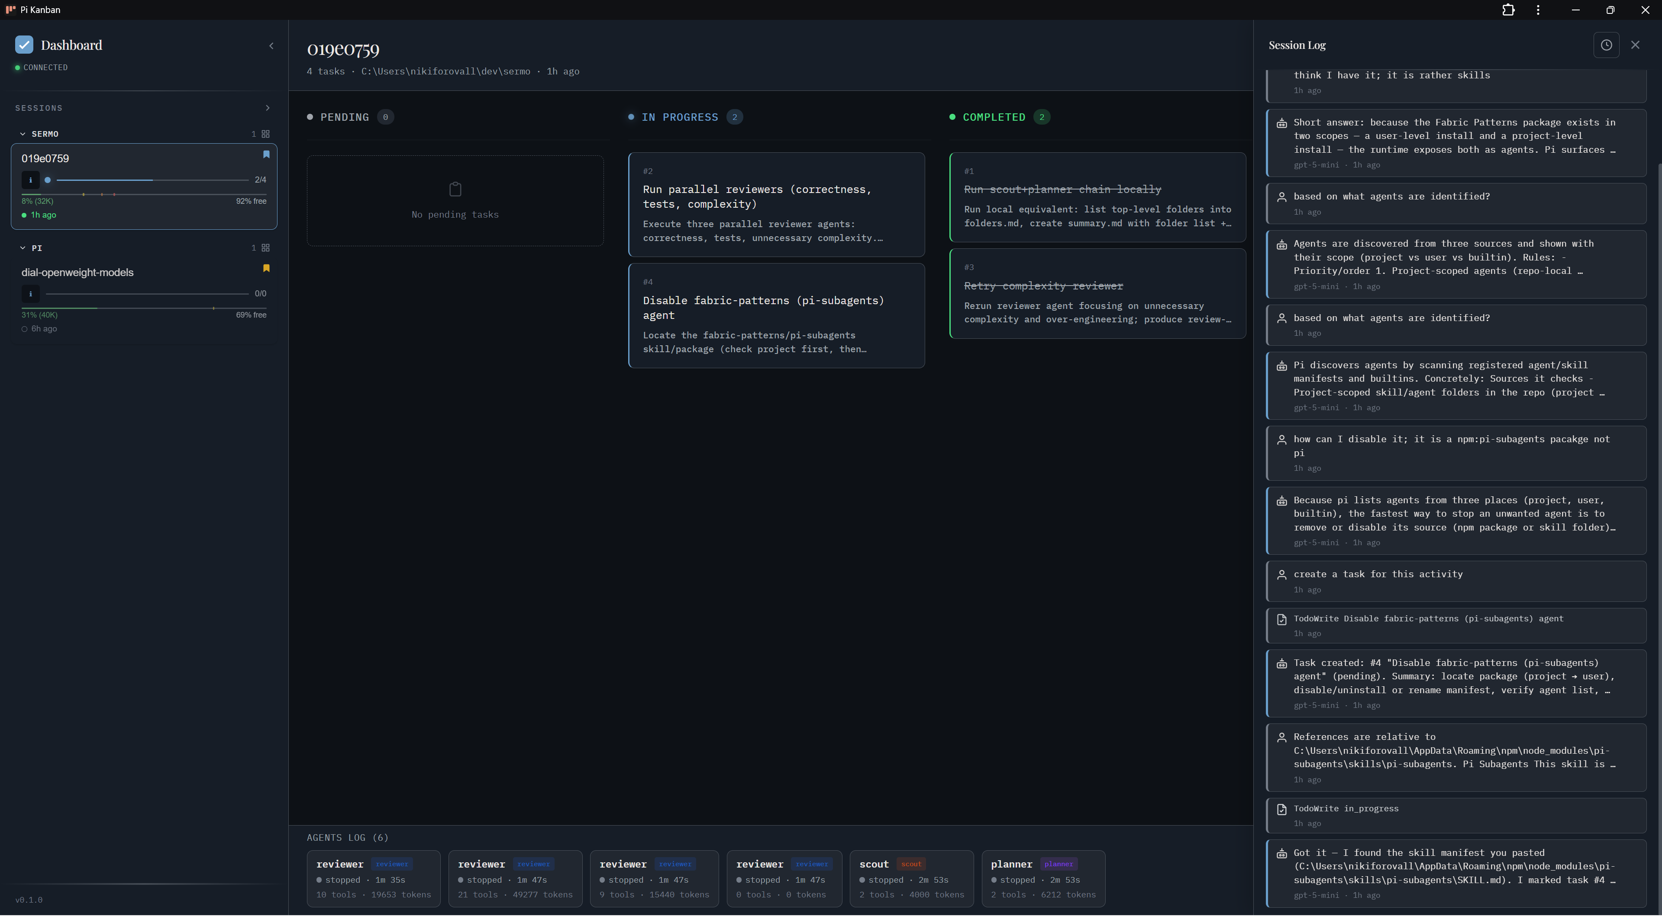Click the orange scout role badge
This screenshot has width=1662, height=916.
coord(911,865)
